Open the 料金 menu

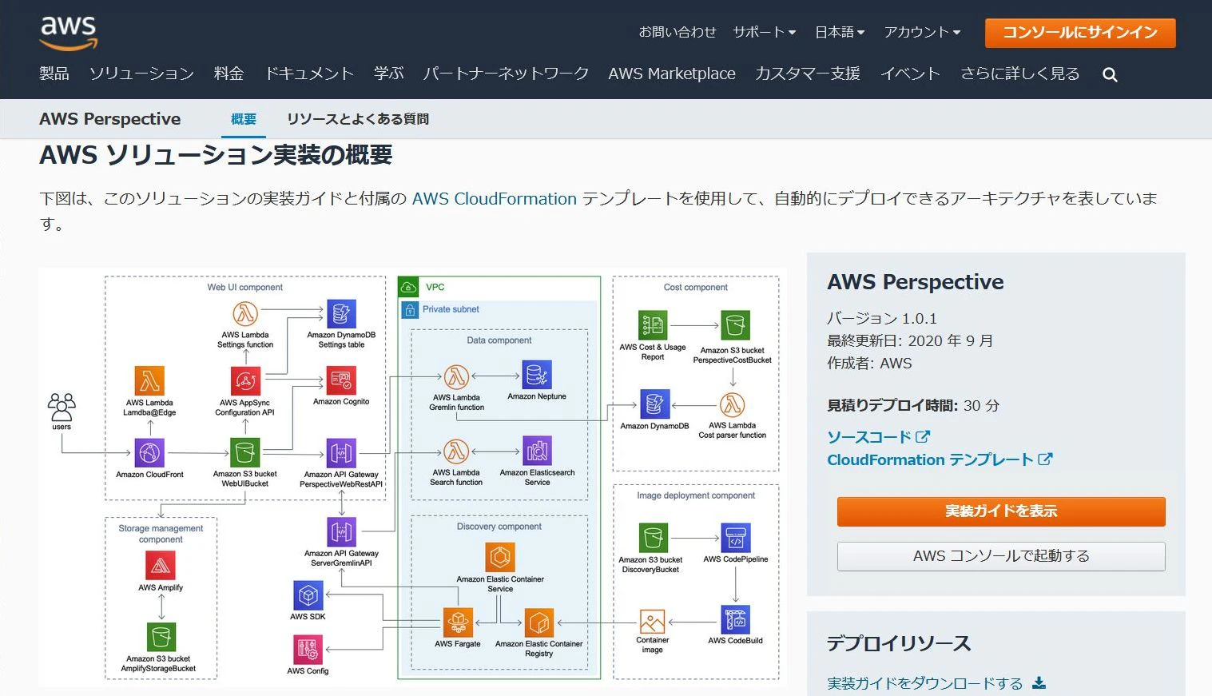(228, 74)
